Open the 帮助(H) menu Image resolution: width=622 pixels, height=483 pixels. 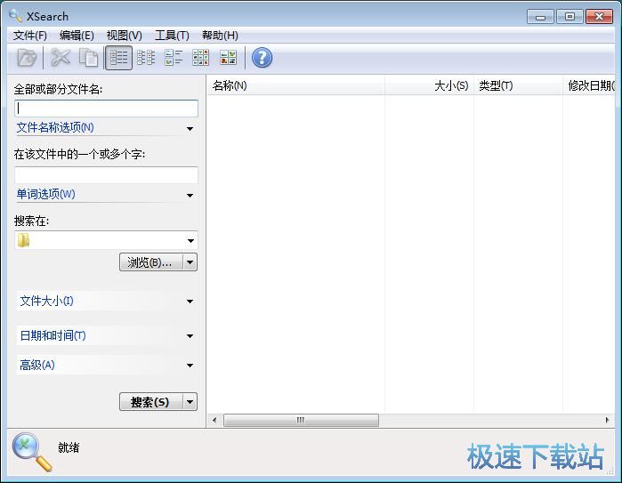point(220,36)
